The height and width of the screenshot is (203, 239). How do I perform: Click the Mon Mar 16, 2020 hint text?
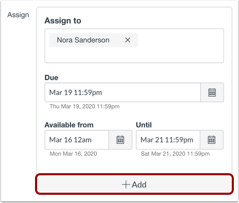click(73, 154)
